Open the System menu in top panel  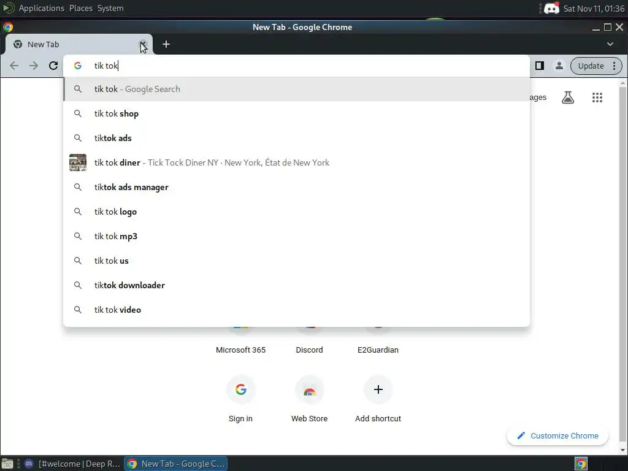point(110,8)
